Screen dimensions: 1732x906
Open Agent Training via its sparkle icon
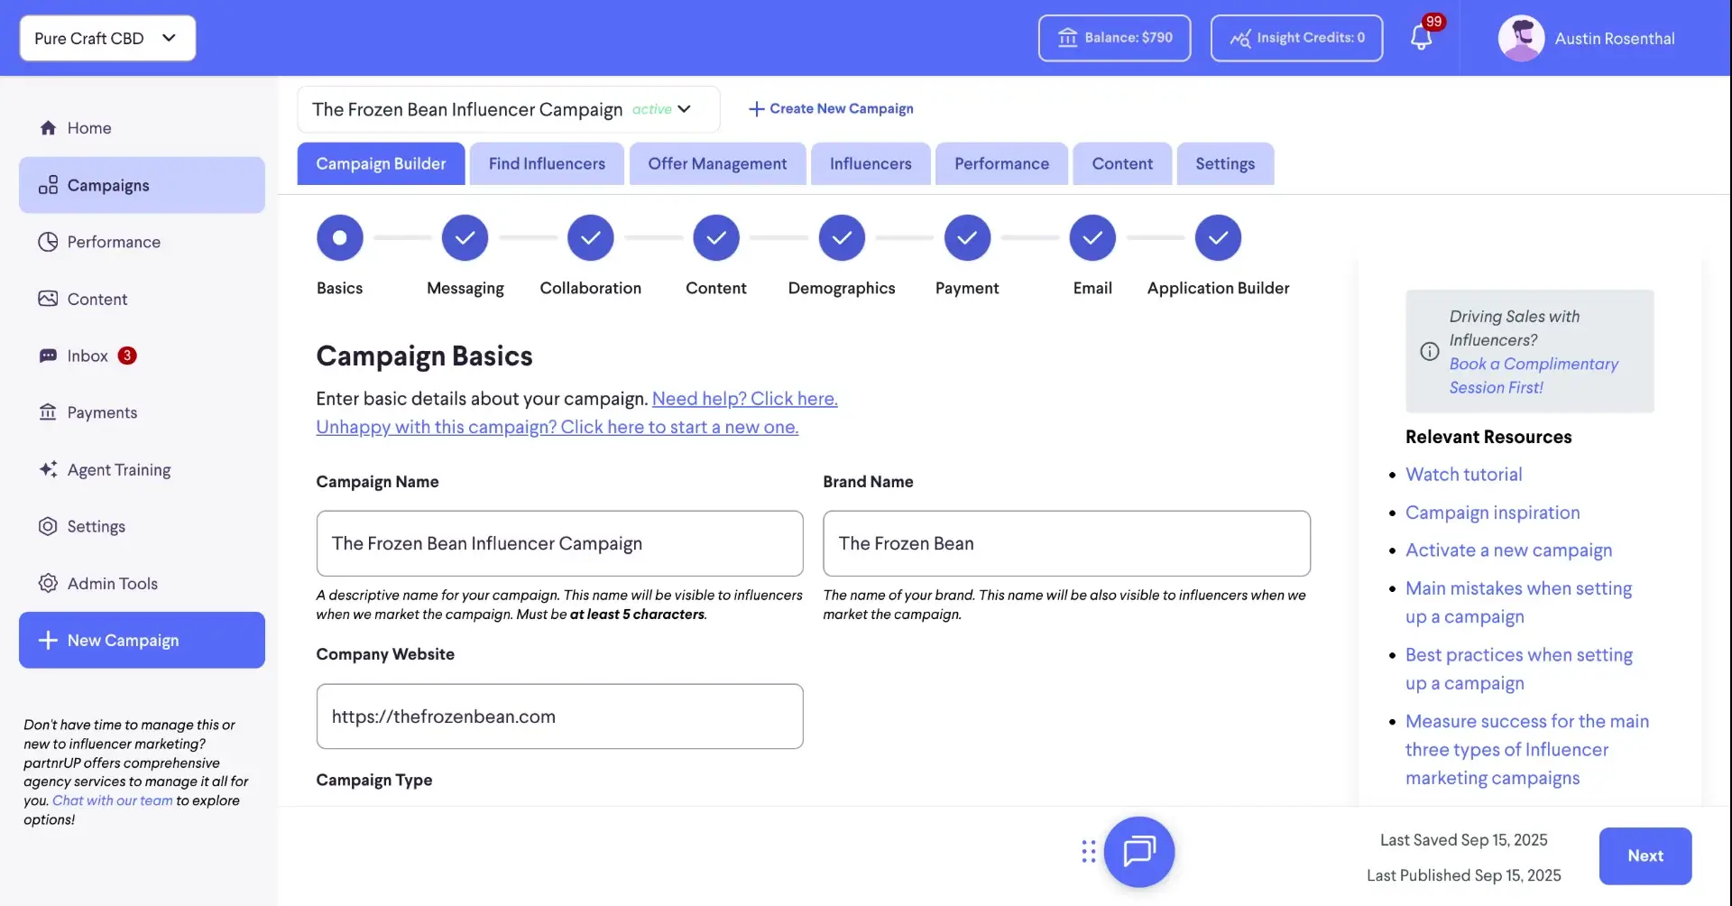[48, 469]
